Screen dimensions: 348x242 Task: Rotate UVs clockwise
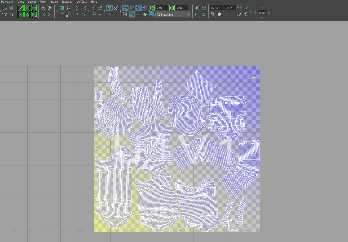(50, 15)
